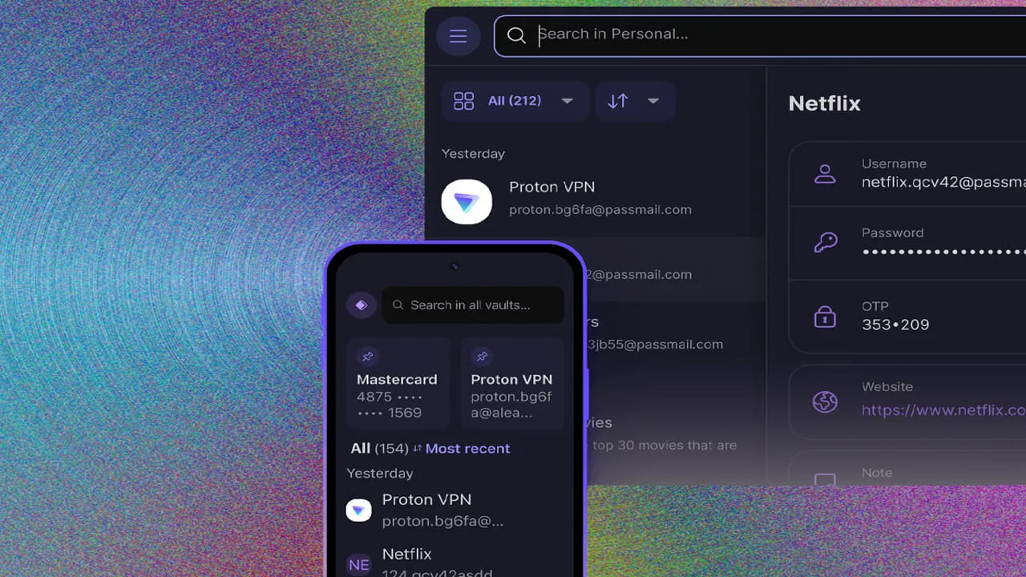This screenshot has width=1026, height=577.
Task: Copy the OTP code 353•209
Action: (895, 325)
